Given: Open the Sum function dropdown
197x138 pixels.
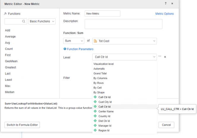Looking at the screenshot, I should tap(74, 41).
